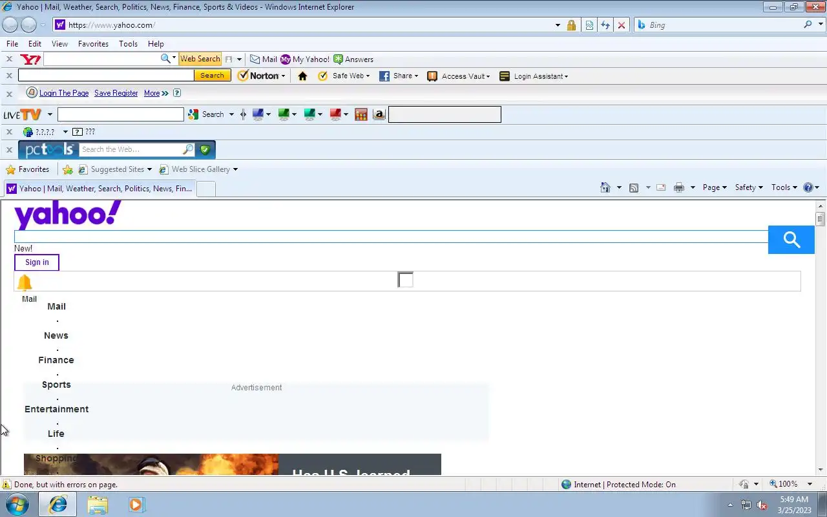Open the Favorites menu in the menu bar
Screen dimensions: 827x517
[x=93, y=44]
